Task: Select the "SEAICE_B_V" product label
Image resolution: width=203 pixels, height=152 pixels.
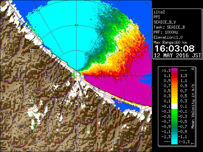Action: [x=165, y=22]
